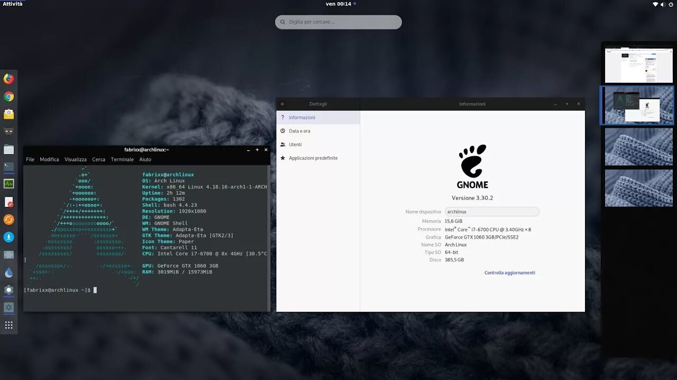Viewport: 677px width, 380px height.
Task: Click terminal title fabrixx@archlinux:~
Action: pyautogui.click(x=147, y=150)
